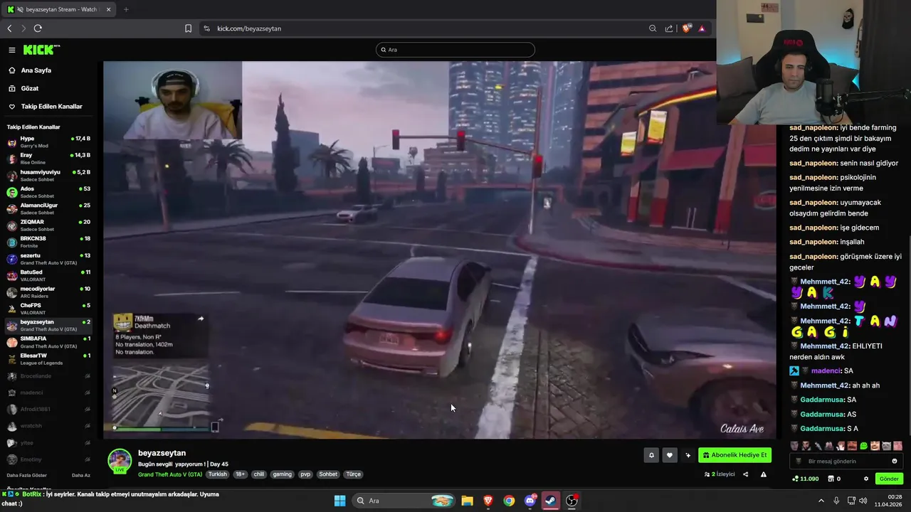Viewport: 911px width, 512px height.
Task: Share the stream icon
Action: click(745, 474)
